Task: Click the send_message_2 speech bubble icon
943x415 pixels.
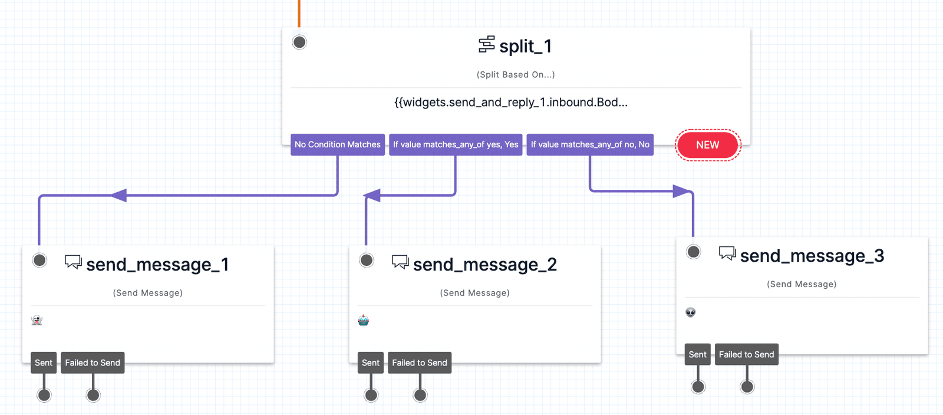Action: [400, 262]
